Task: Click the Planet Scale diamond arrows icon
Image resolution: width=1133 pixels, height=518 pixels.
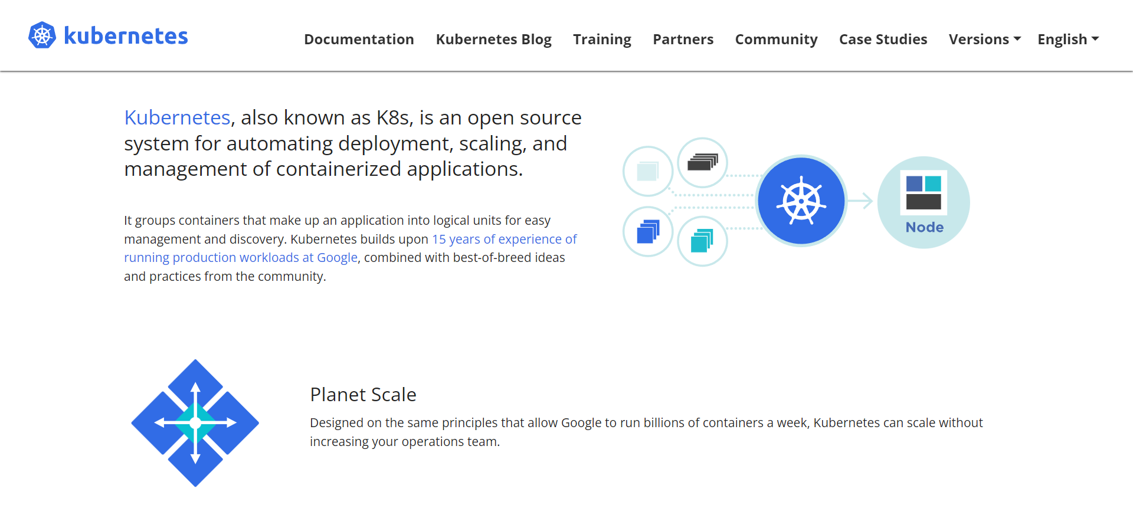Action: tap(195, 423)
